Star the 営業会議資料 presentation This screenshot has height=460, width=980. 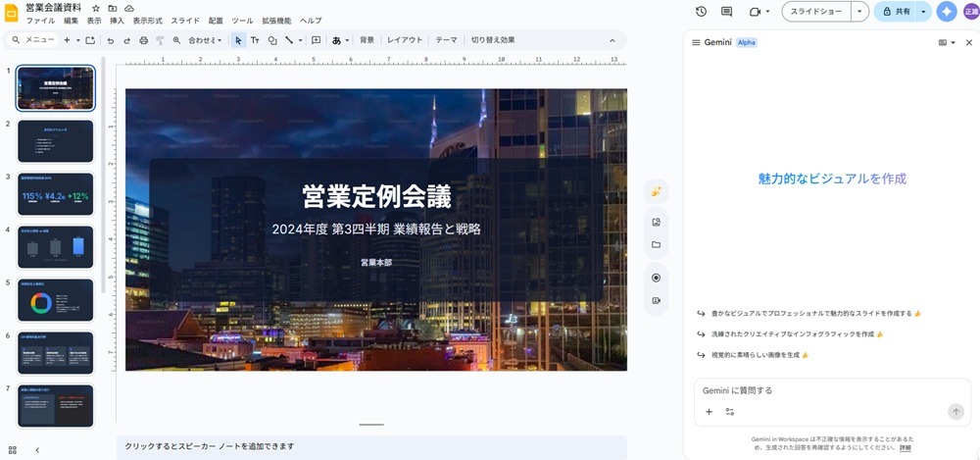[96, 8]
